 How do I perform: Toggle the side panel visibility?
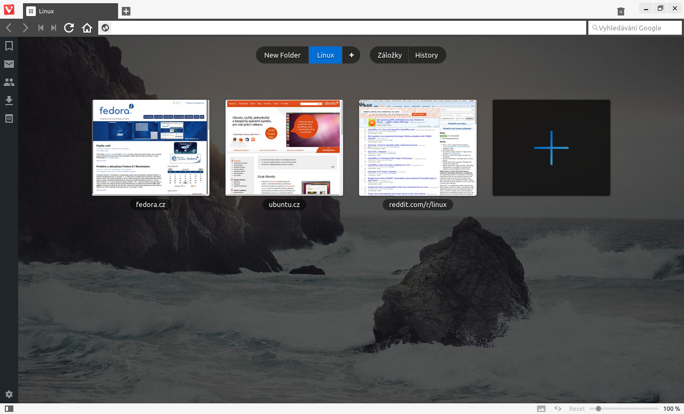click(x=9, y=409)
